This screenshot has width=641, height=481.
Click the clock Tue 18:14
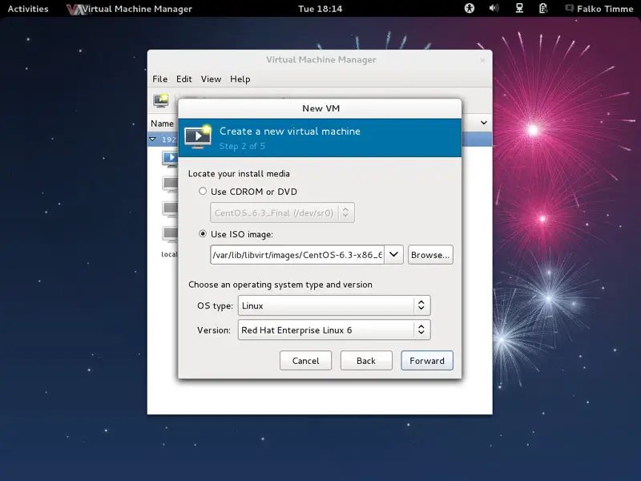[x=320, y=9]
